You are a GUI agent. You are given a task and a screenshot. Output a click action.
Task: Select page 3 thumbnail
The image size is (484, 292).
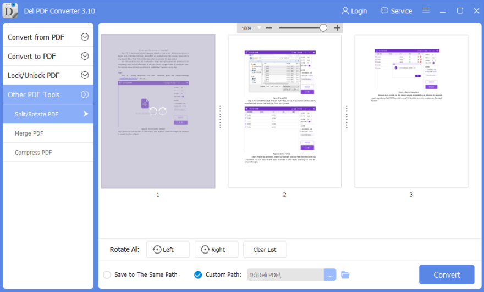point(411,111)
